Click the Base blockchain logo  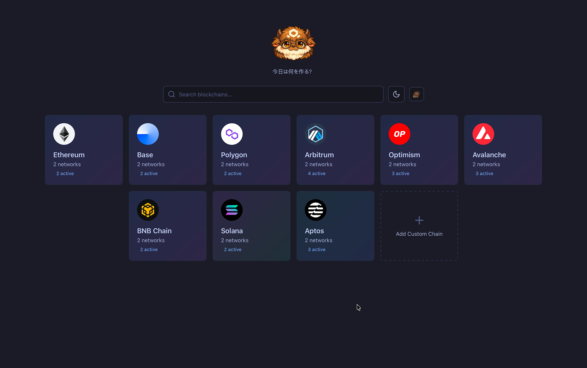click(x=148, y=134)
